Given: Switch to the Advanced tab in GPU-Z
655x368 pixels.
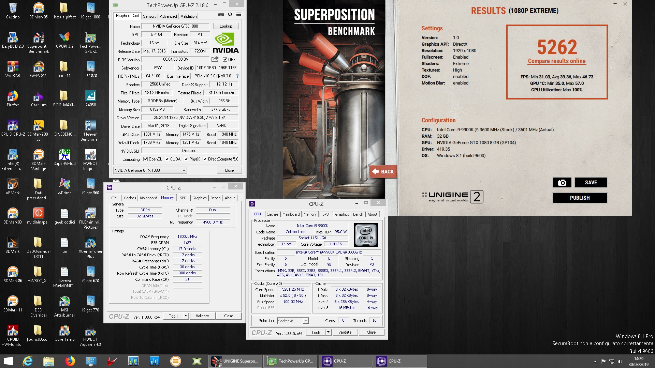Looking at the screenshot, I should point(168,16).
